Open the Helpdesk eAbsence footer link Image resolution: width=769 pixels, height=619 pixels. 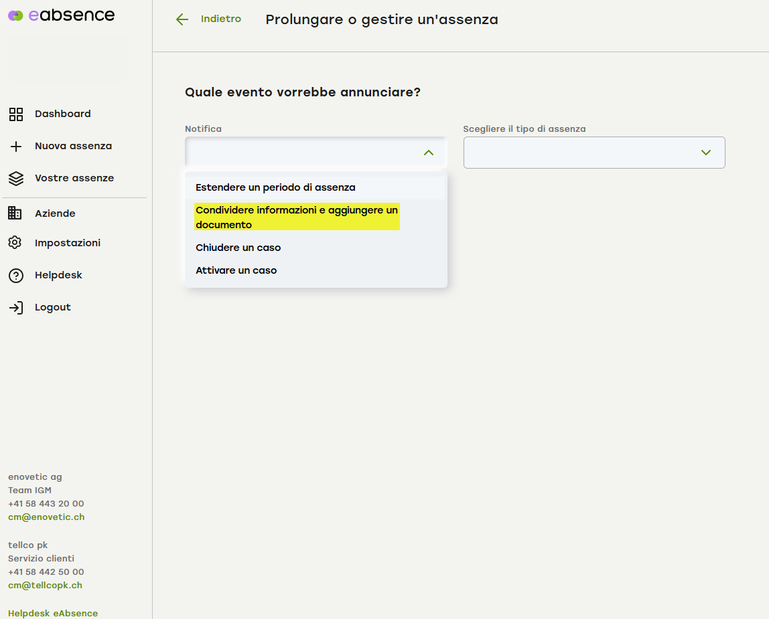coord(53,613)
